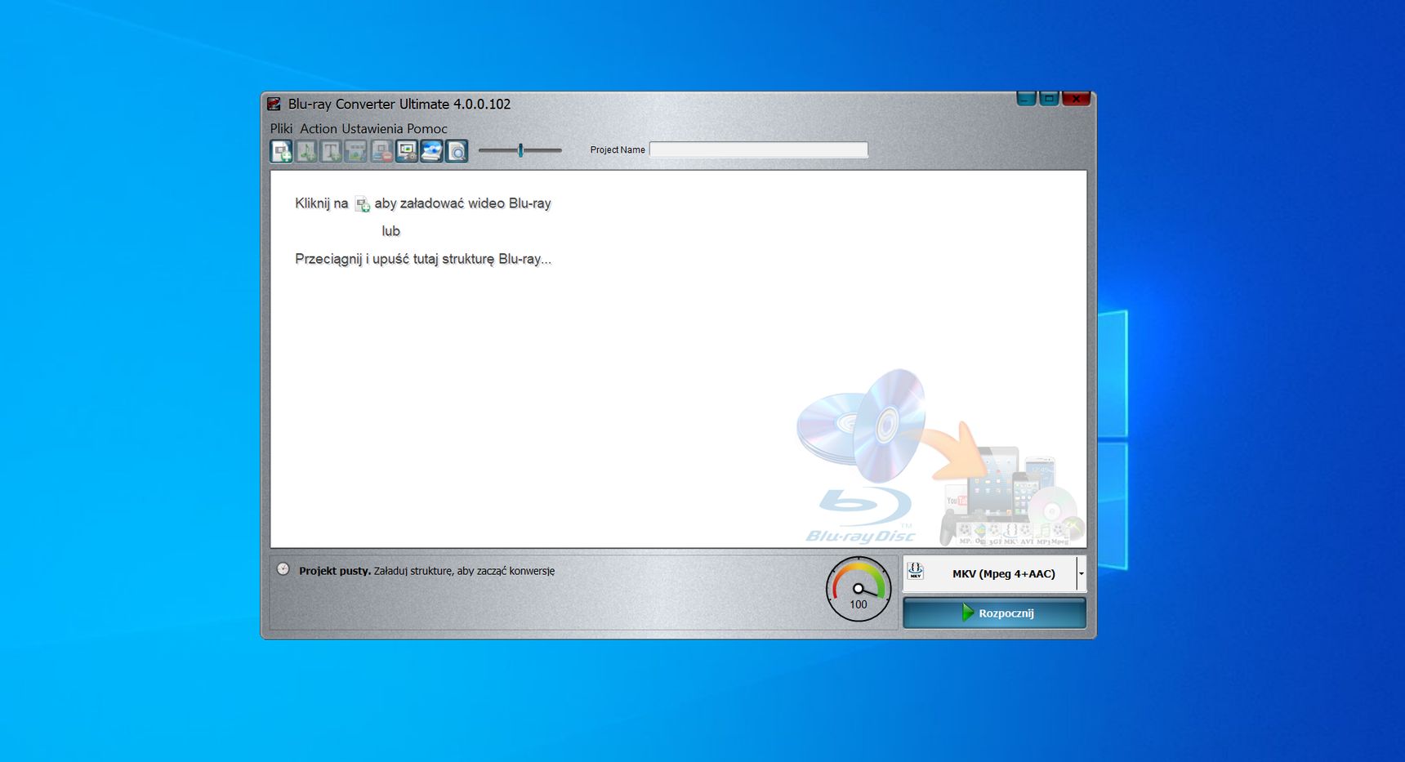
Task: Click the add audio track icon
Action: tap(306, 151)
